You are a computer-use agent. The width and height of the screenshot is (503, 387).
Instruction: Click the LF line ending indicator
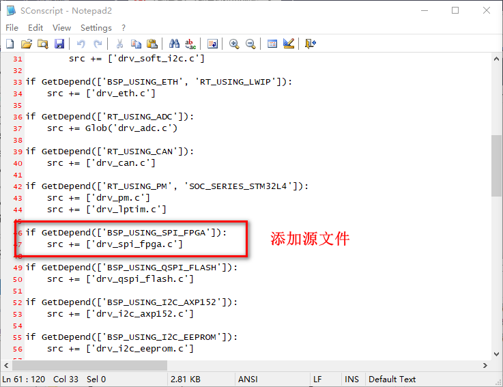pos(317,379)
